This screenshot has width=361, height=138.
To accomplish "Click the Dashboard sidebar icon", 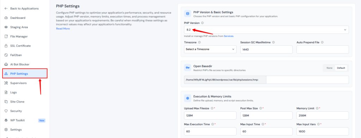I will click(x=6, y=18).
